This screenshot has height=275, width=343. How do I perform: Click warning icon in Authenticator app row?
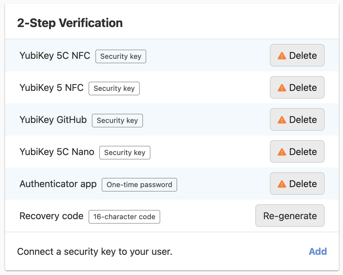[x=281, y=184]
